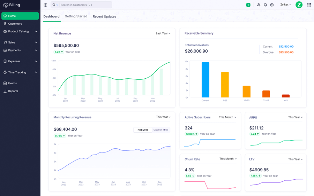Open the Zylker organization dropdown
This screenshot has height=196, width=314.
click(x=285, y=5)
